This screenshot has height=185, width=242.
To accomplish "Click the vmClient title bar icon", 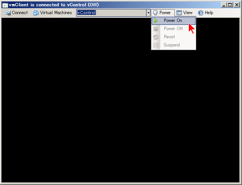I will coord(5,5).
